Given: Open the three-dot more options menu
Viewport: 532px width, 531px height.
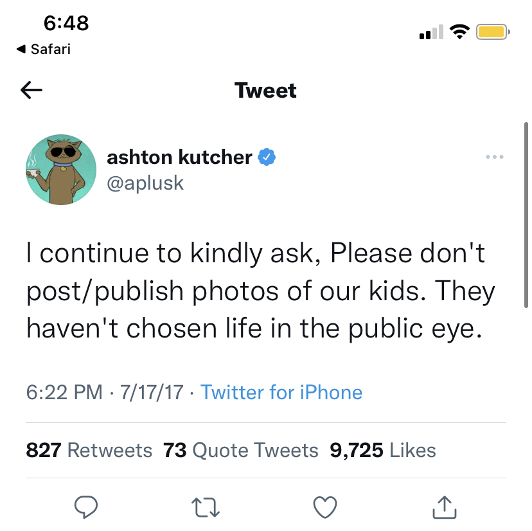Looking at the screenshot, I should click(495, 157).
